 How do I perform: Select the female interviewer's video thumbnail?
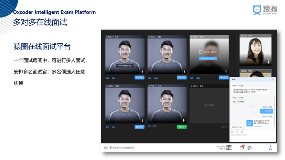(x=255, y=49)
